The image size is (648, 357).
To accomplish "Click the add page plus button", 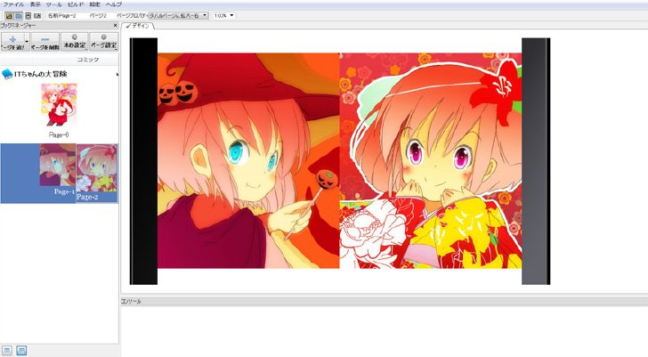I will coord(12,42).
